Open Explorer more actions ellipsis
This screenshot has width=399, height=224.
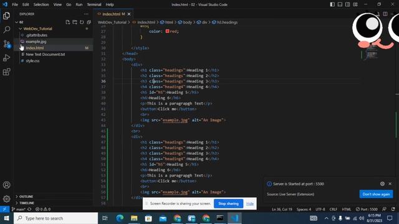86,14
